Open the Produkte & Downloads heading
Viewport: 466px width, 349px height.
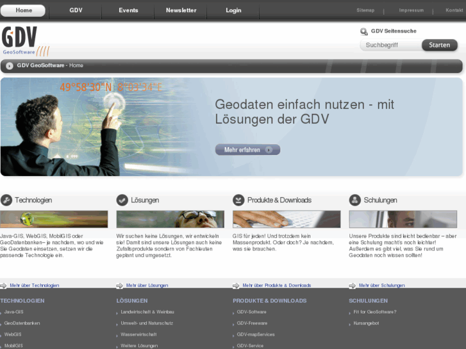pos(279,200)
